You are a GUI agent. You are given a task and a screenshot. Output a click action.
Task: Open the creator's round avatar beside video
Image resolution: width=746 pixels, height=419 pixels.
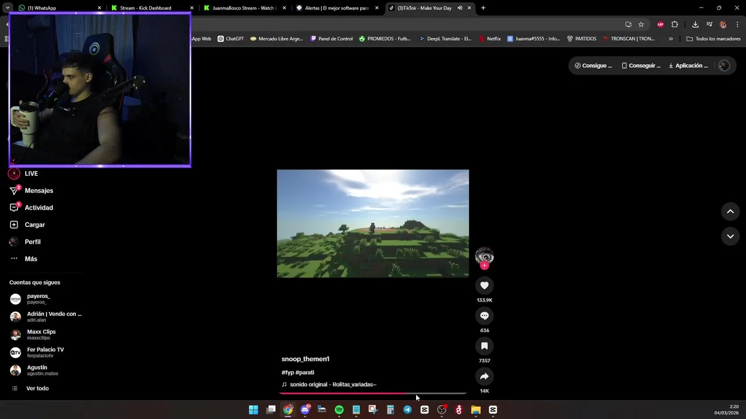pos(484,255)
